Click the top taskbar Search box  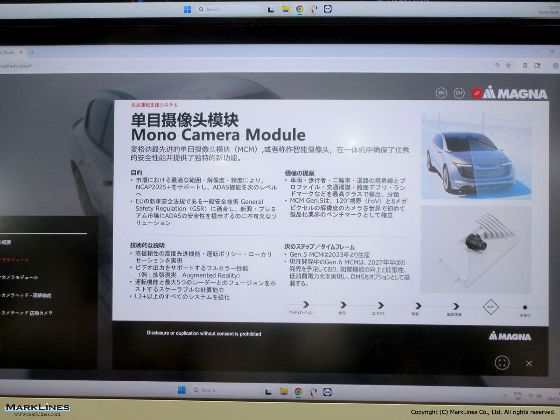pyautogui.click(x=229, y=9)
